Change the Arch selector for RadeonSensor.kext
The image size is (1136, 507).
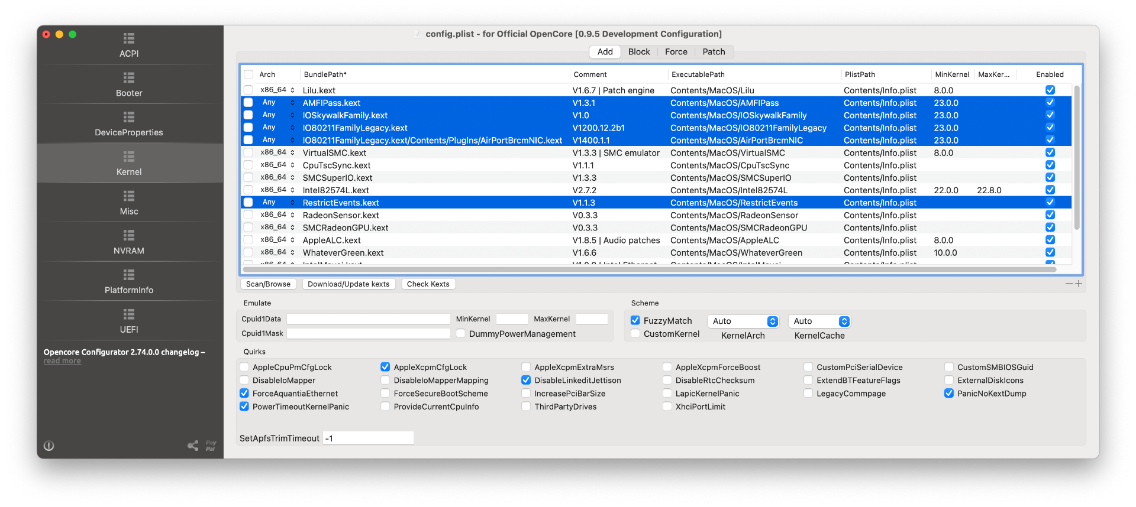click(x=277, y=214)
